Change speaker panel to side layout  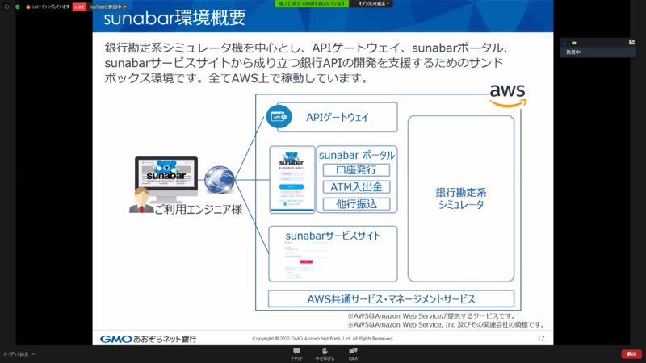(x=631, y=43)
